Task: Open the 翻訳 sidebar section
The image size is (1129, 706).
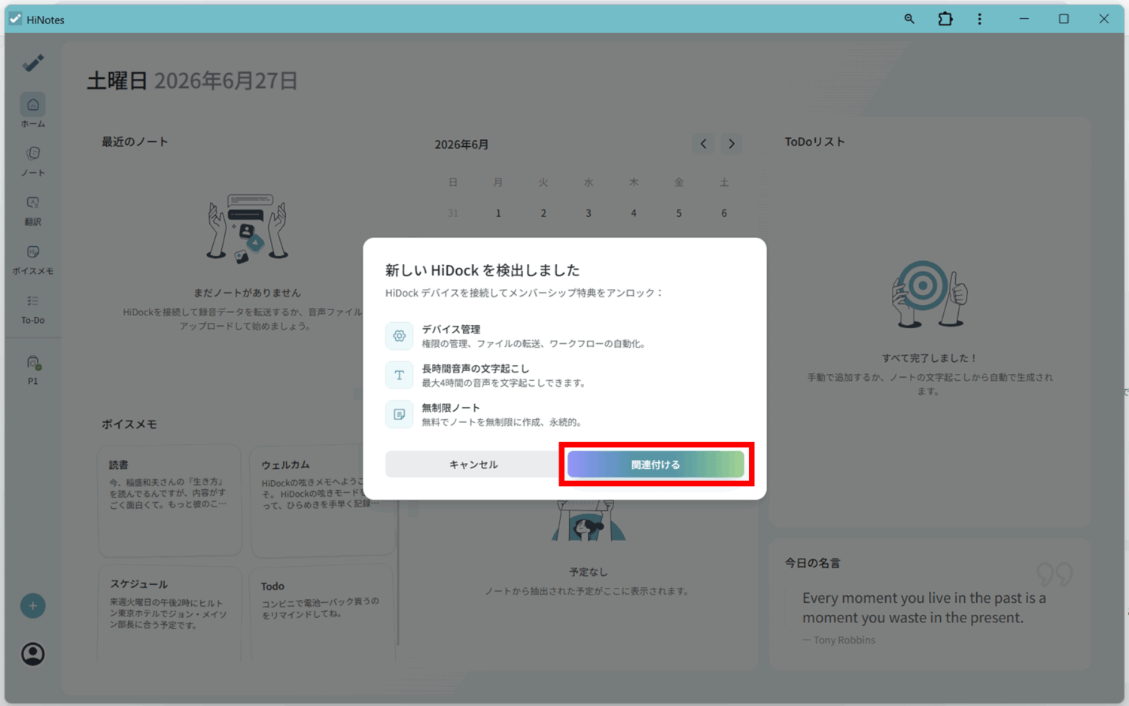Action: tap(32, 210)
